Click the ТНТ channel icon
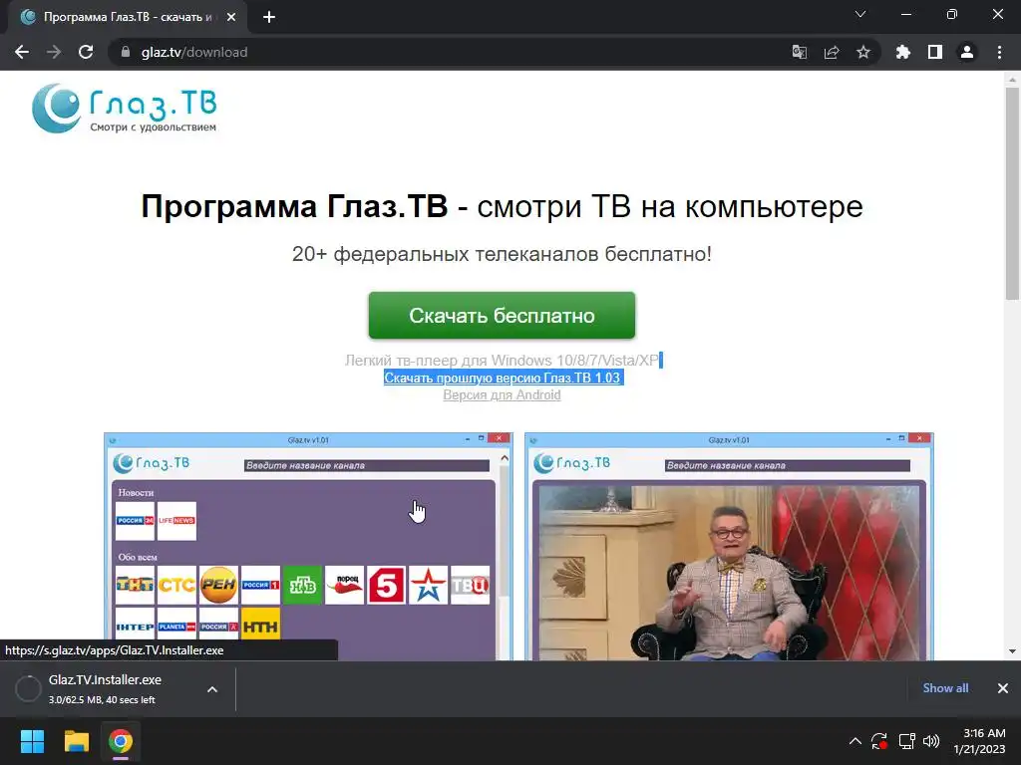The height and width of the screenshot is (765, 1021). (135, 585)
